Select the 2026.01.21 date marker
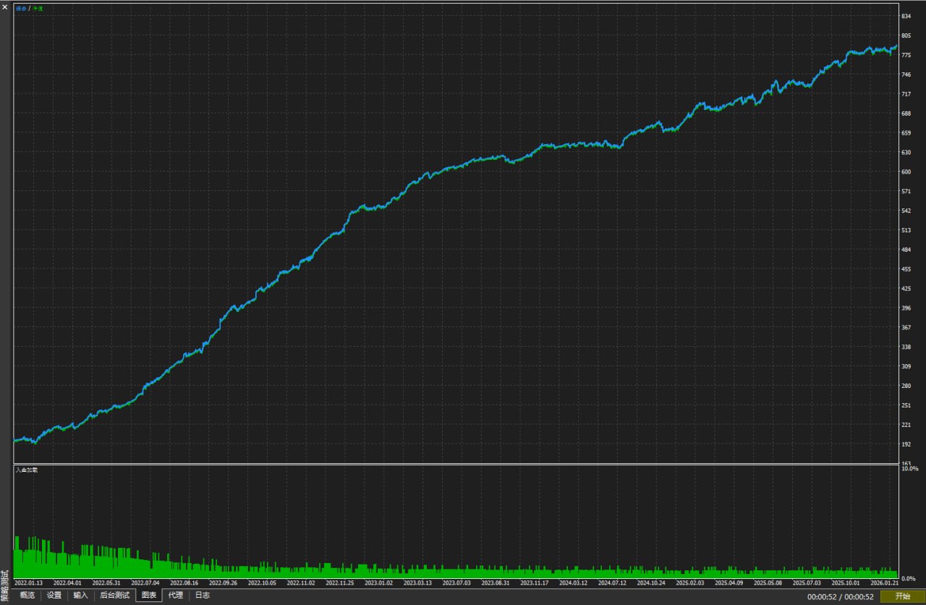 point(883,583)
